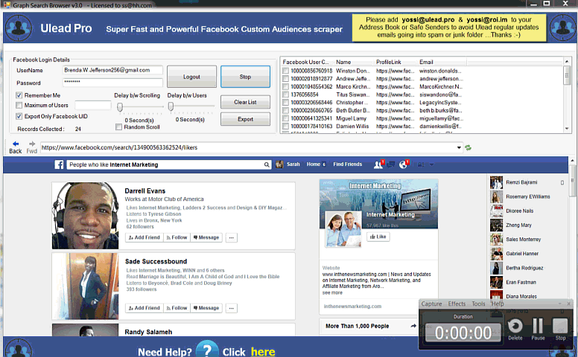
Task: Click results list scroll-down arrow
Action: [x=567, y=129]
